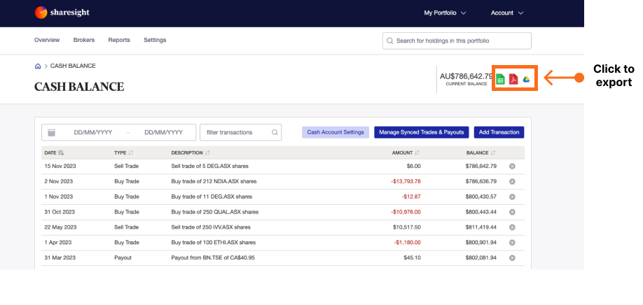
Task: Click the end date DD/MM/YYYY field
Action: click(x=164, y=133)
